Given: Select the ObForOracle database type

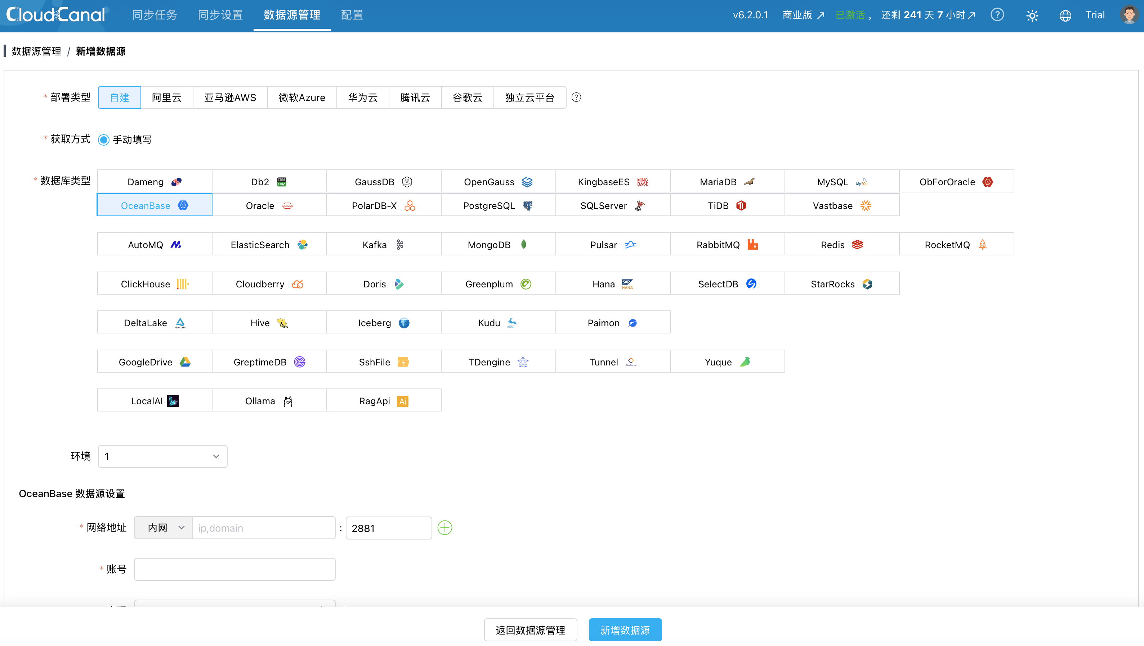Looking at the screenshot, I should [957, 182].
